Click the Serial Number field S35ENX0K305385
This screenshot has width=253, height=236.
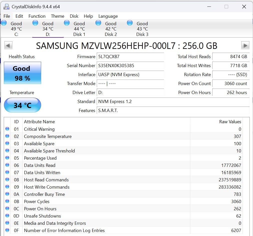pos(130,66)
